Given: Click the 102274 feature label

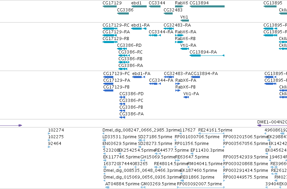Looking at the screenshot, I should point(56,130).
